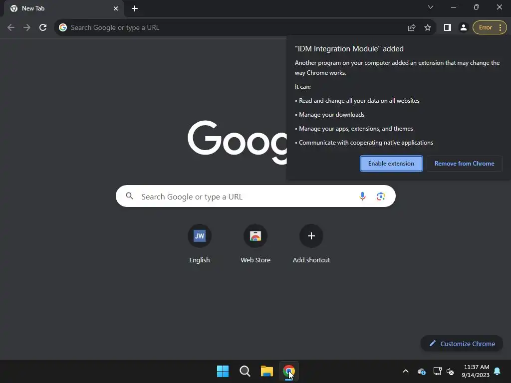
Task: Open File Explorer from the taskbar
Action: (x=266, y=371)
